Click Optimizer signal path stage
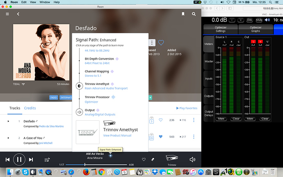The width and height of the screenshot is (283, 177). click(91, 102)
